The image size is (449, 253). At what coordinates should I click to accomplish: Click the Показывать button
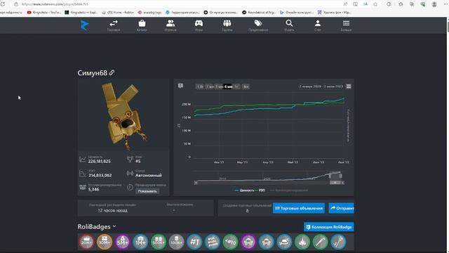[147, 191]
